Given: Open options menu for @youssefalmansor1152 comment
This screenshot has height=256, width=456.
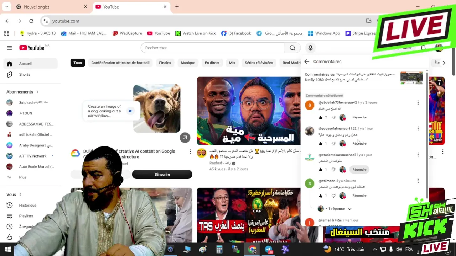Looking at the screenshot, I should coord(418,129).
